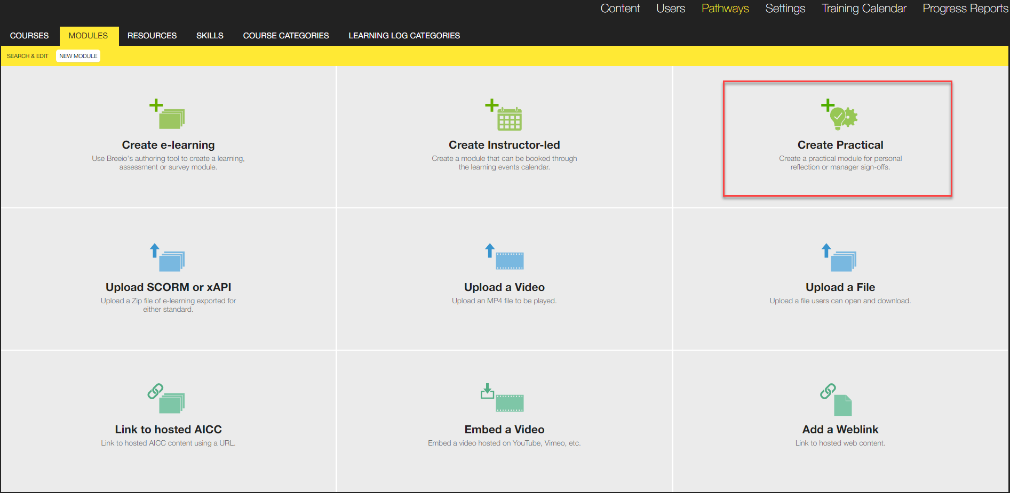The height and width of the screenshot is (493, 1010).
Task: Click the Upload a File arrow icon
Action: click(826, 250)
